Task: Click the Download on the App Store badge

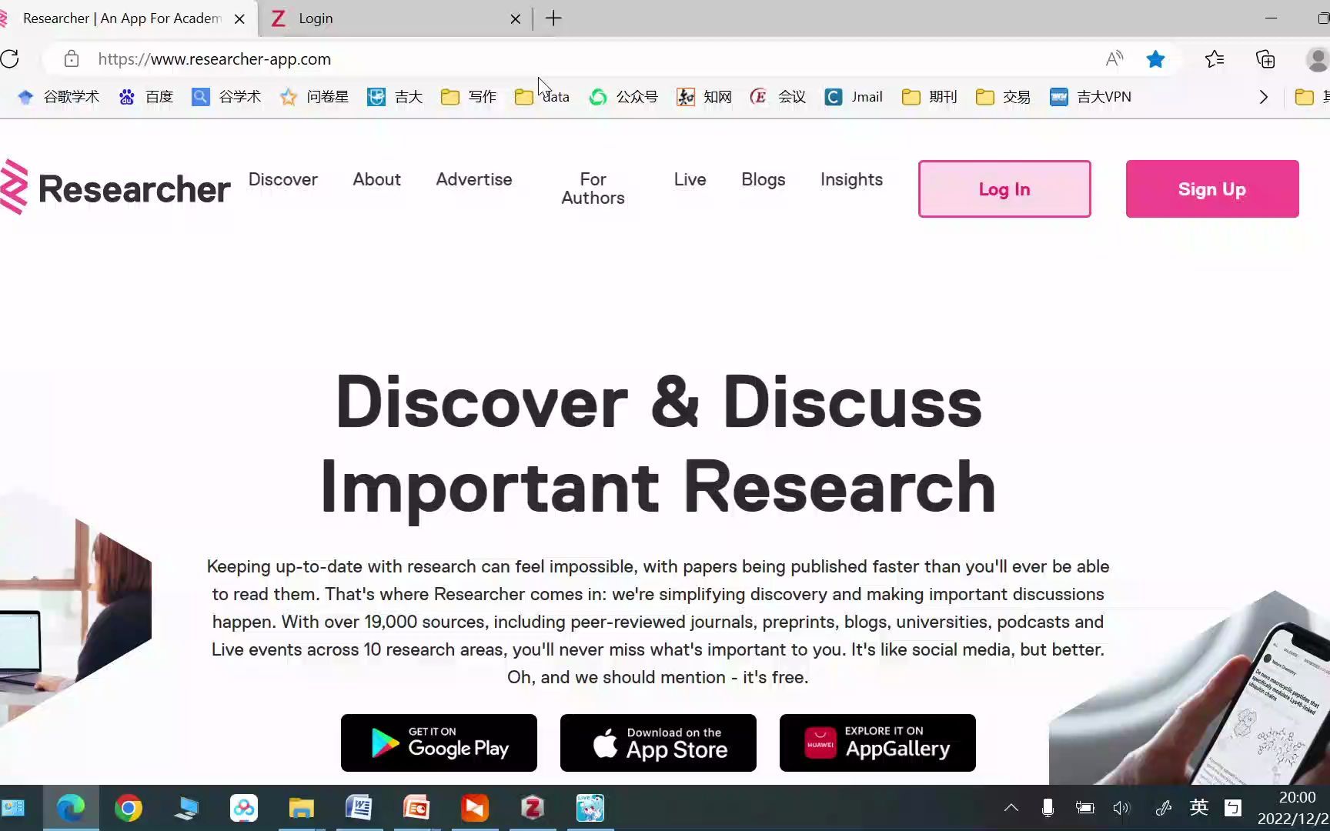Action: 658,743
